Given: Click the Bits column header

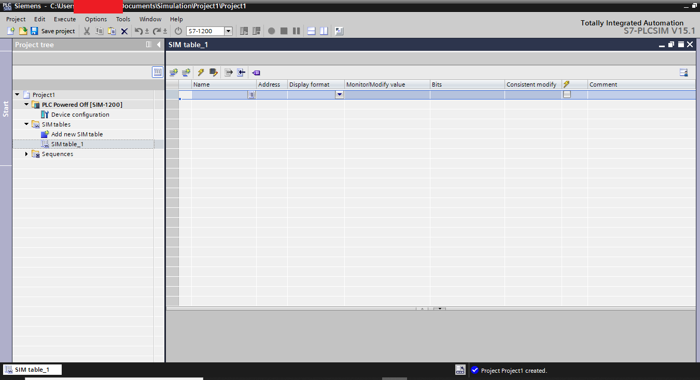Looking at the screenshot, I should point(467,85).
